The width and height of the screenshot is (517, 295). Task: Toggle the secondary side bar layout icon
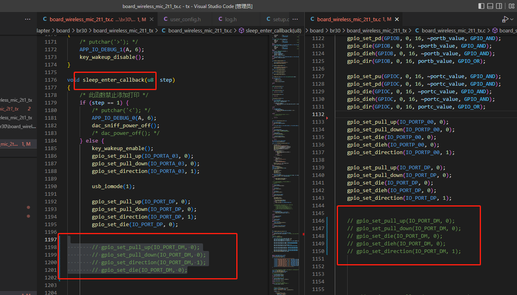(499, 6)
